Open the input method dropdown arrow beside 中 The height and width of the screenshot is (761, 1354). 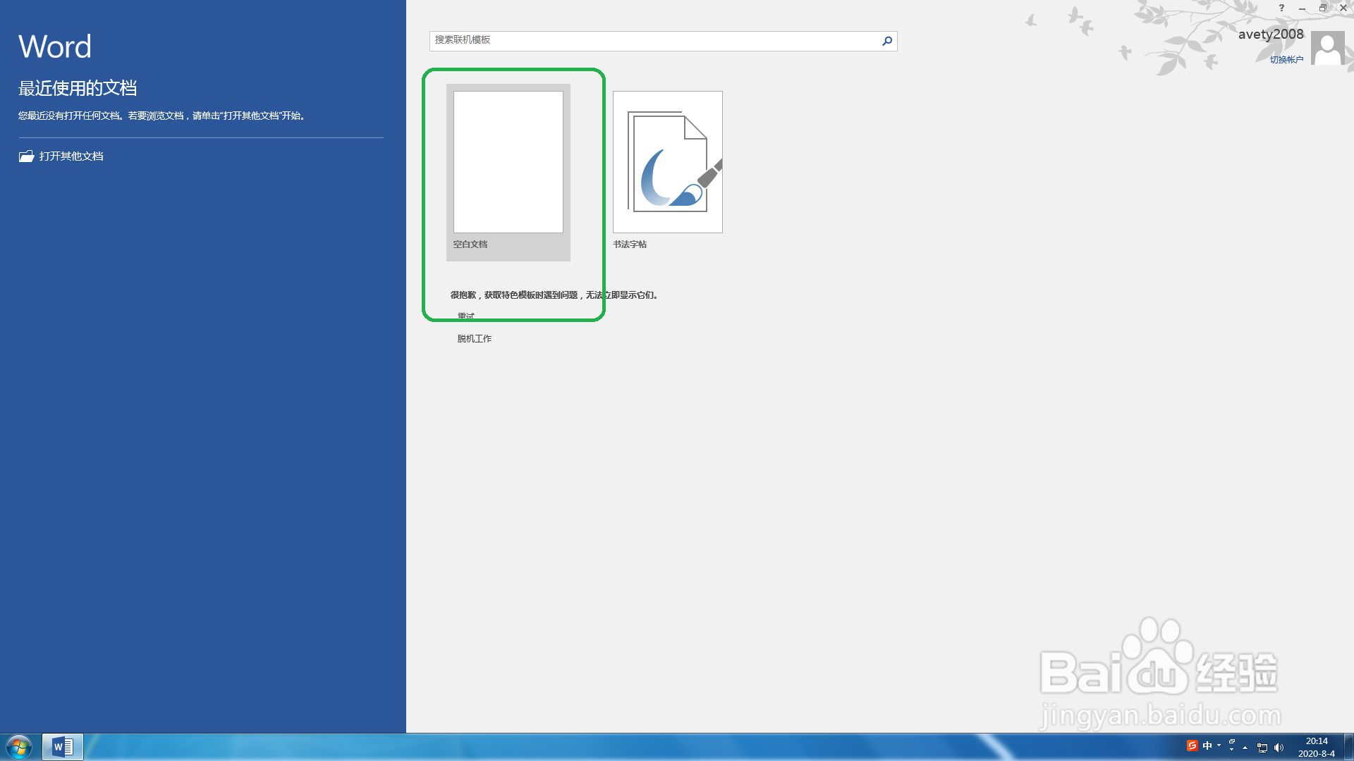[x=1219, y=745]
